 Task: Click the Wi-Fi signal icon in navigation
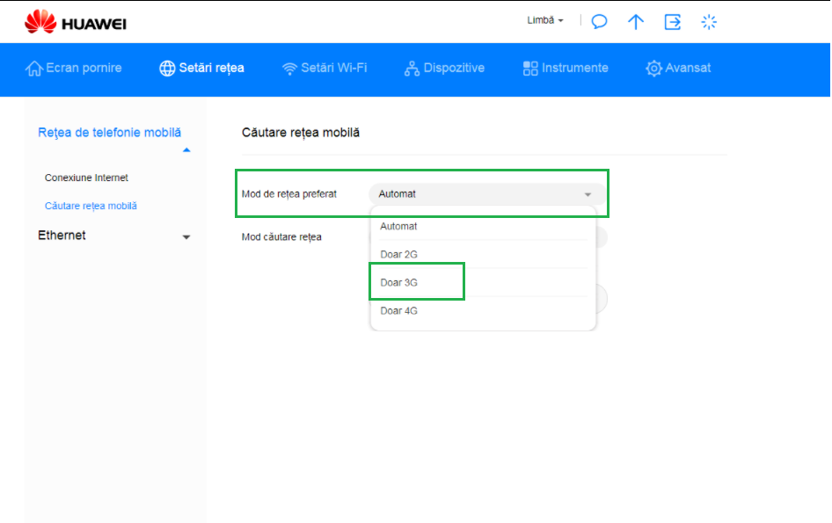(x=289, y=69)
